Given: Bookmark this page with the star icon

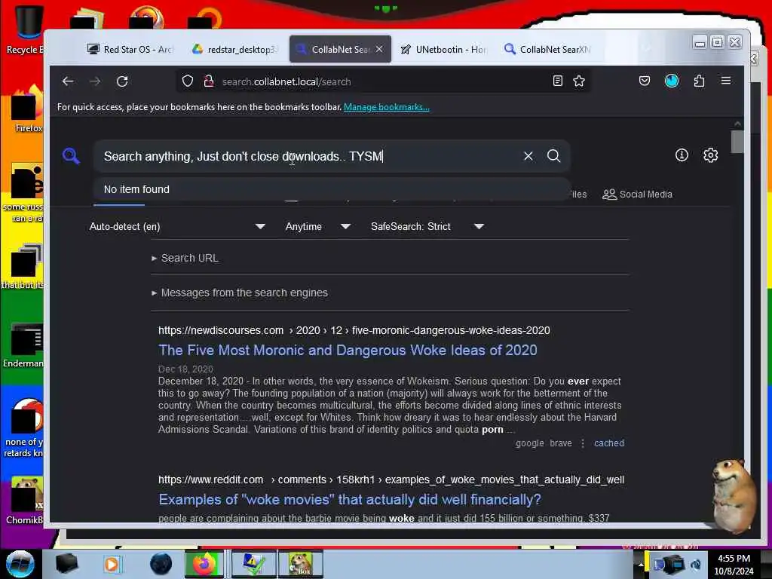Looking at the screenshot, I should (x=579, y=81).
